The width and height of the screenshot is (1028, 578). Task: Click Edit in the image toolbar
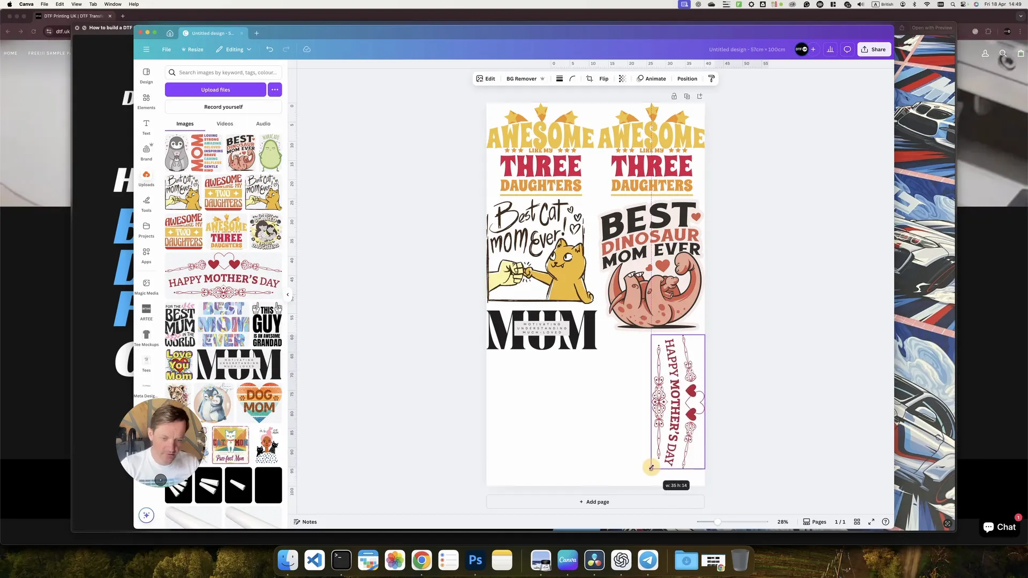(x=486, y=79)
